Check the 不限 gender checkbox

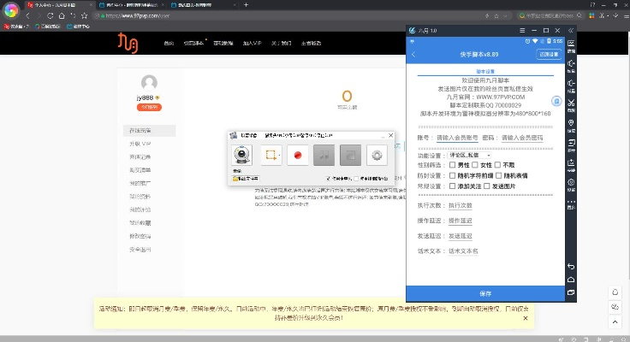pyautogui.click(x=497, y=164)
